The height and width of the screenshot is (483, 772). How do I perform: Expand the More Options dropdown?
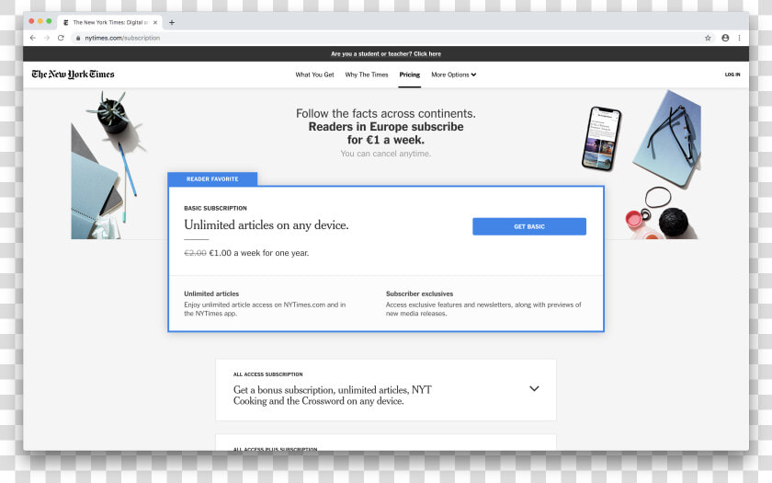coord(453,75)
